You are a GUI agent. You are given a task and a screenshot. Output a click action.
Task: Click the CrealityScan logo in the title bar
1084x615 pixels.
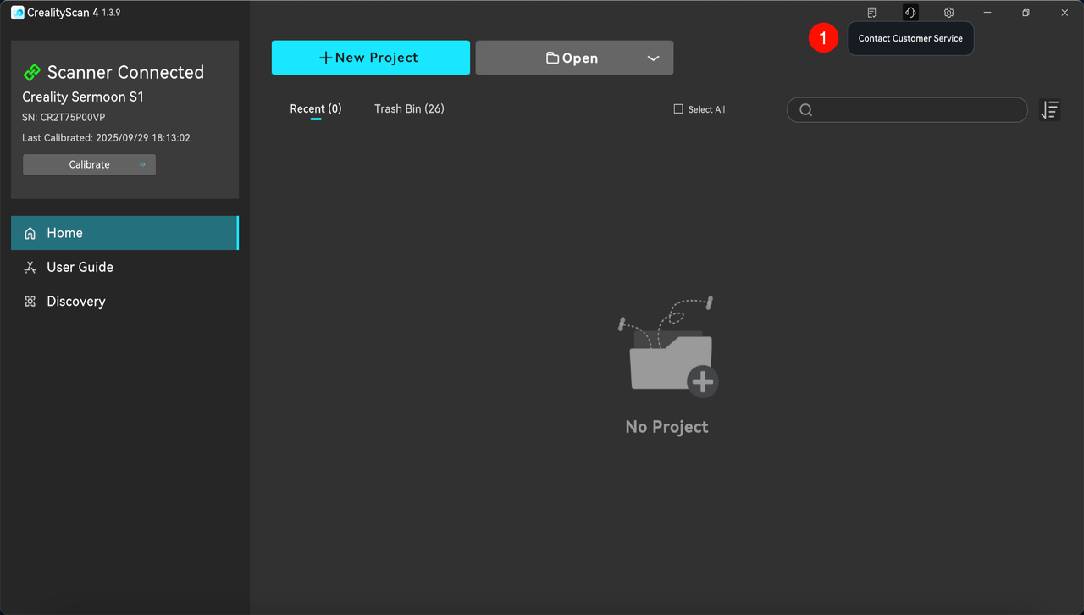pyautogui.click(x=16, y=12)
